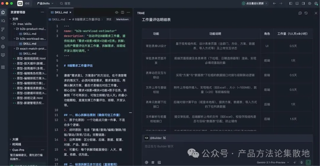Close the TRAE side panel
Viewport: 320px width, 166px height.
coord(316,13)
